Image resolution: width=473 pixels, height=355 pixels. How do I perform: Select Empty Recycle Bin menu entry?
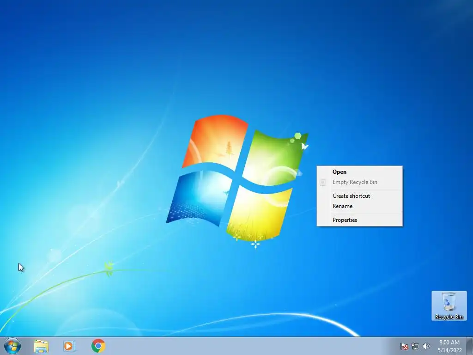(359, 182)
